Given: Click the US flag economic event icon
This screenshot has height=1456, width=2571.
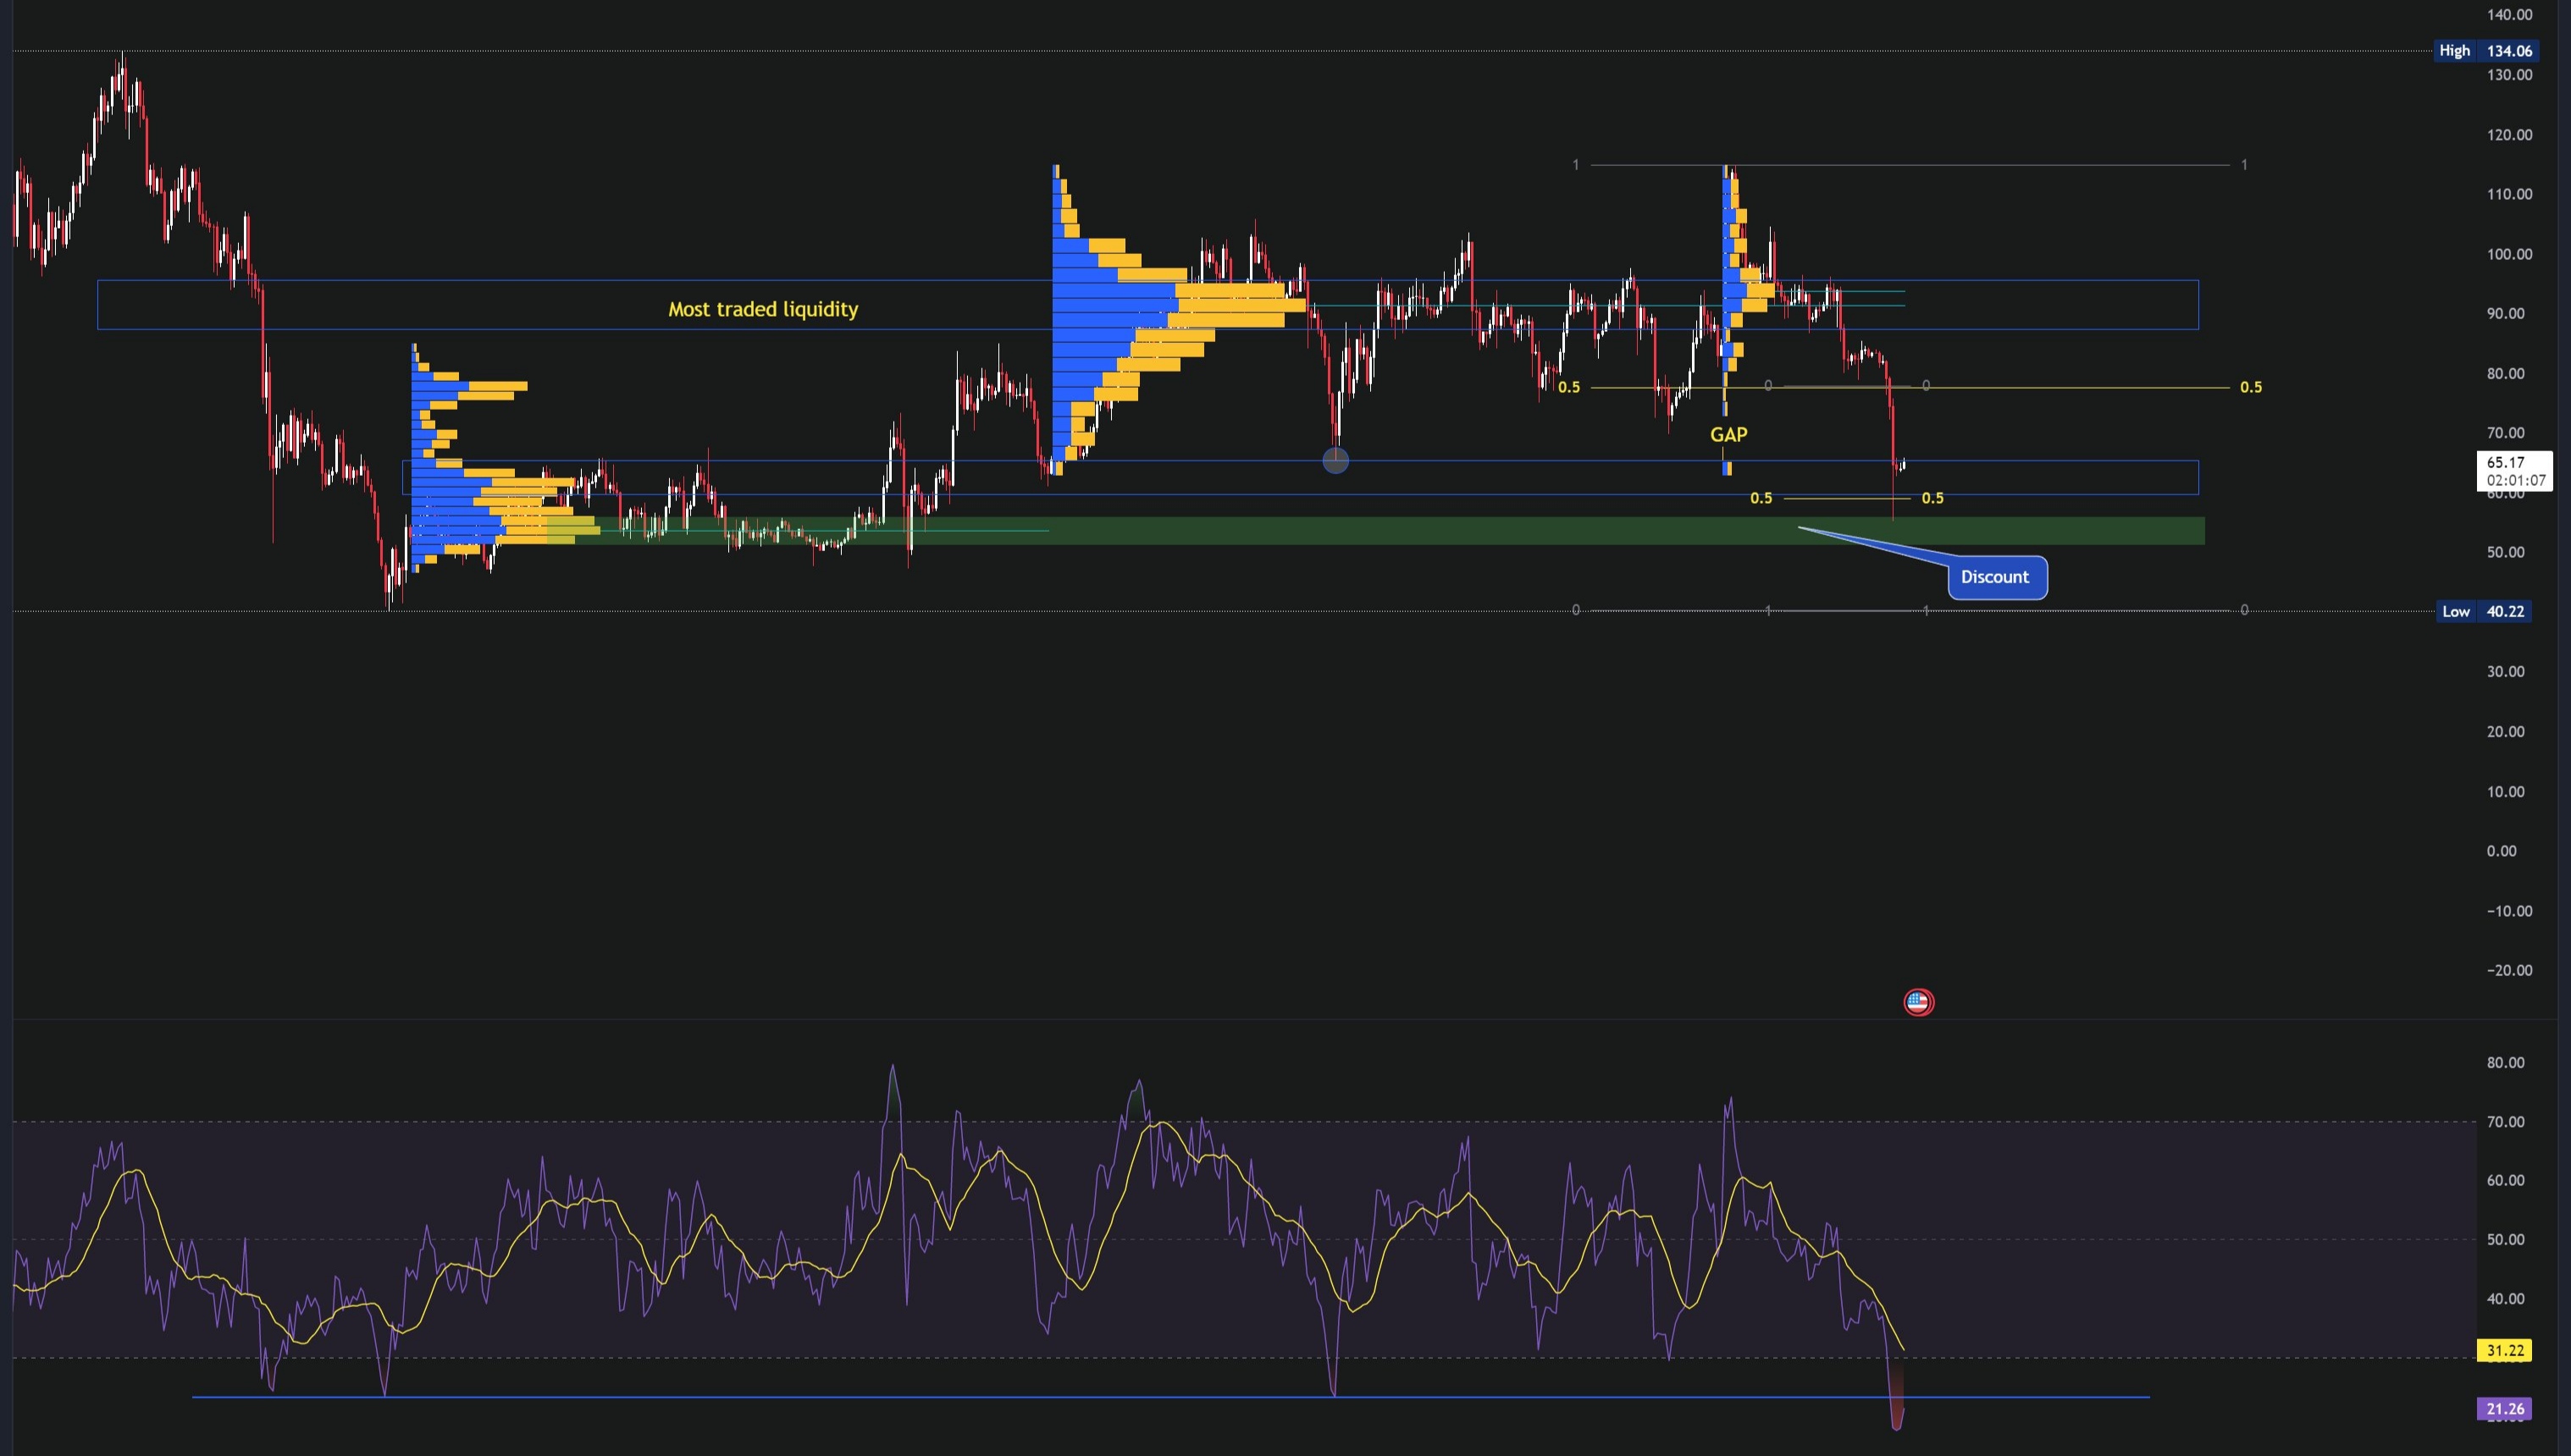Looking at the screenshot, I should click(x=1918, y=1002).
